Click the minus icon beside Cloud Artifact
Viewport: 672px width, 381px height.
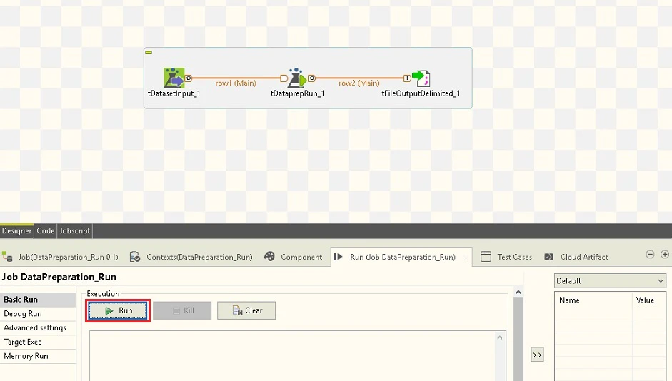(650, 254)
